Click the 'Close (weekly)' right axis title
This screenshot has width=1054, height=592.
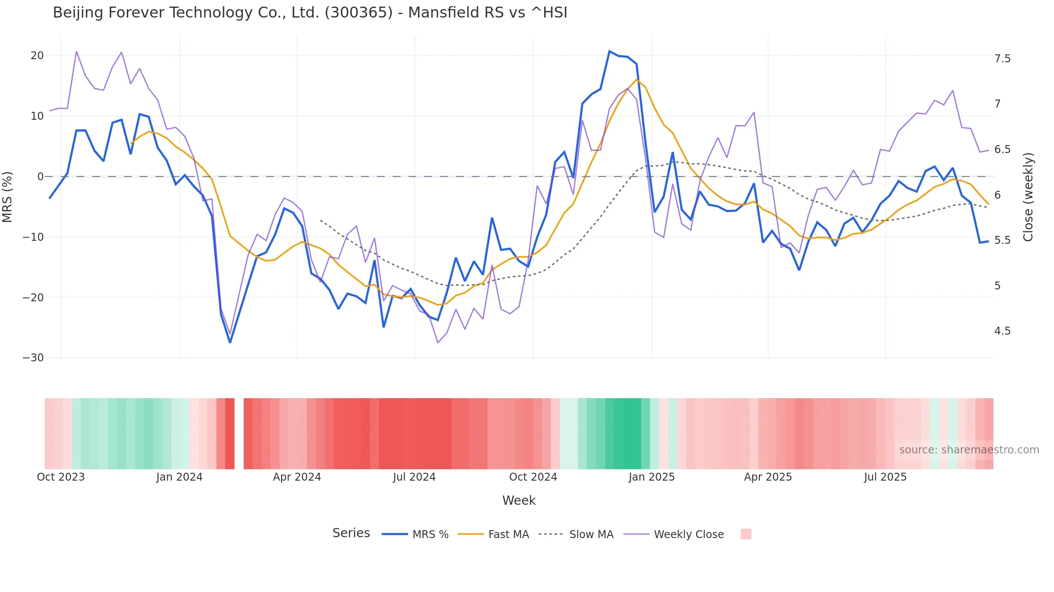[x=1028, y=197]
